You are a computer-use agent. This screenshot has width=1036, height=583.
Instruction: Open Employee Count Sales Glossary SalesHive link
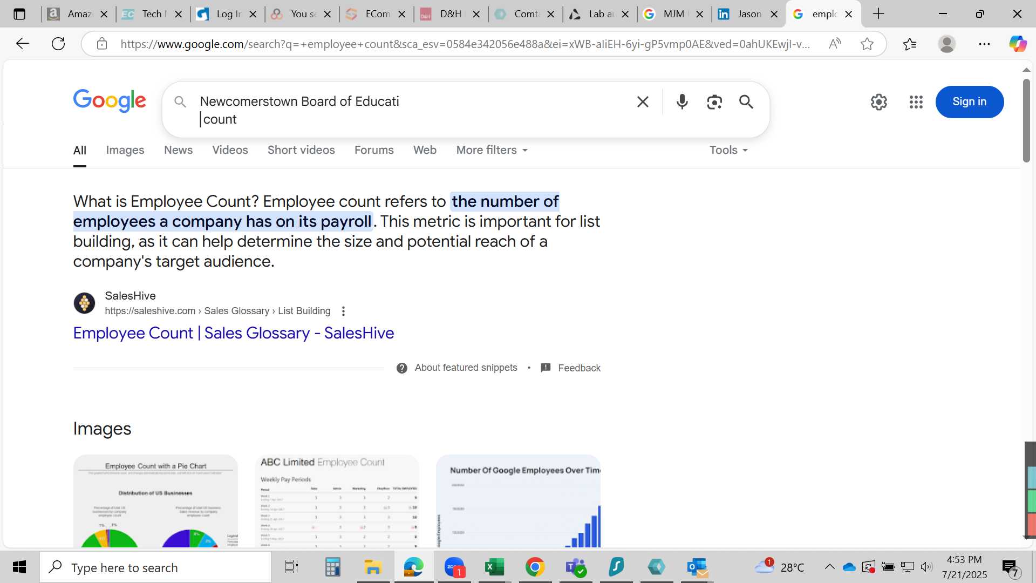pos(234,333)
